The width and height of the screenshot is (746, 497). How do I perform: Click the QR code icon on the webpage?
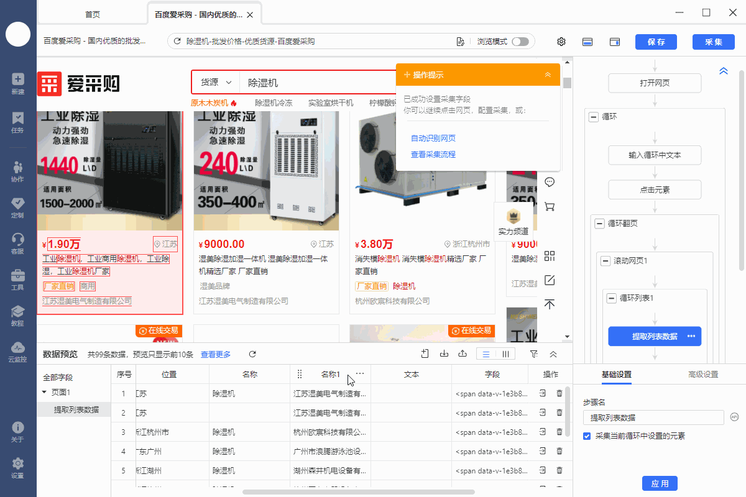click(550, 256)
